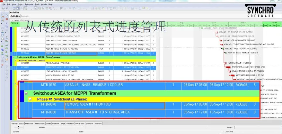Click the Filter: All Activities label
This screenshot has width=282, height=134.
[69, 20]
